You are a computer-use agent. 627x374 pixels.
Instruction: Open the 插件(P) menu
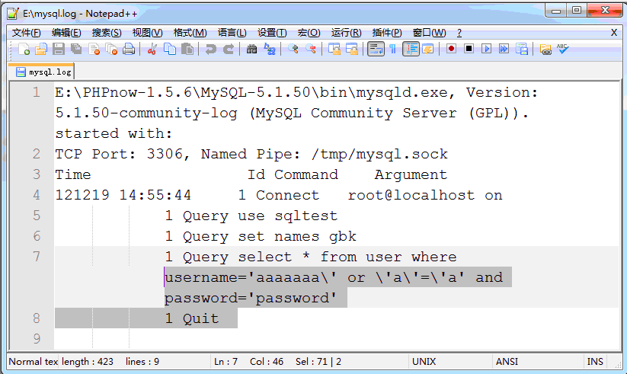387,33
